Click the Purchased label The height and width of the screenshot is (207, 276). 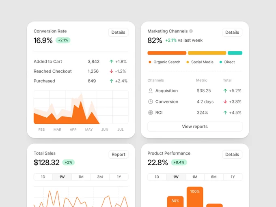44,81
